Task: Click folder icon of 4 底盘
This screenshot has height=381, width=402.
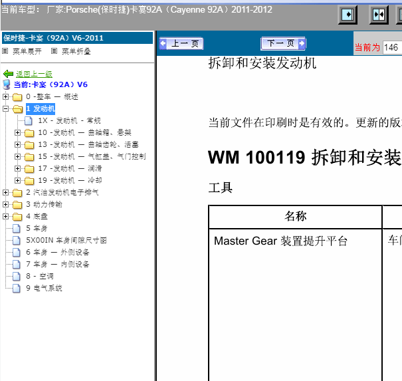Action: click(17, 217)
